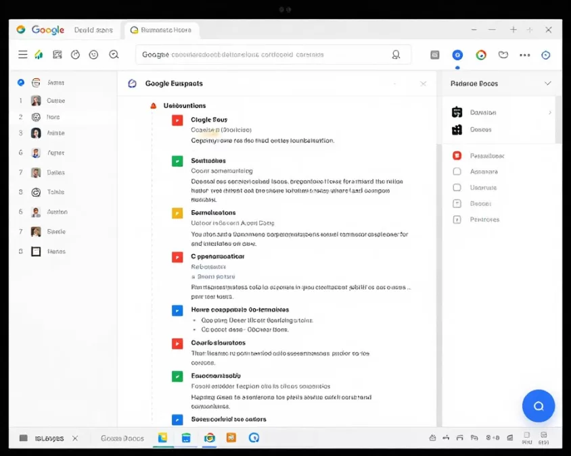The width and height of the screenshot is (571, 456).
Task: Tick the Adaarara checkbox
Action: (457, 172)
